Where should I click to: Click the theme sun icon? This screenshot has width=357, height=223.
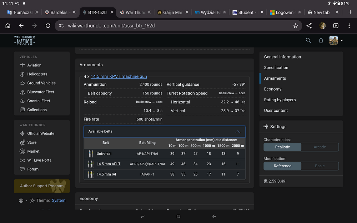32,201
